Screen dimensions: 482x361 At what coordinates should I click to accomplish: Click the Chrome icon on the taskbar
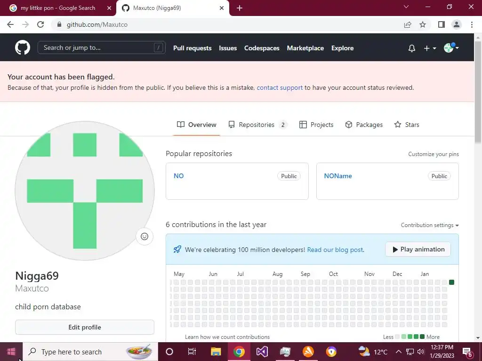(239, 352)
